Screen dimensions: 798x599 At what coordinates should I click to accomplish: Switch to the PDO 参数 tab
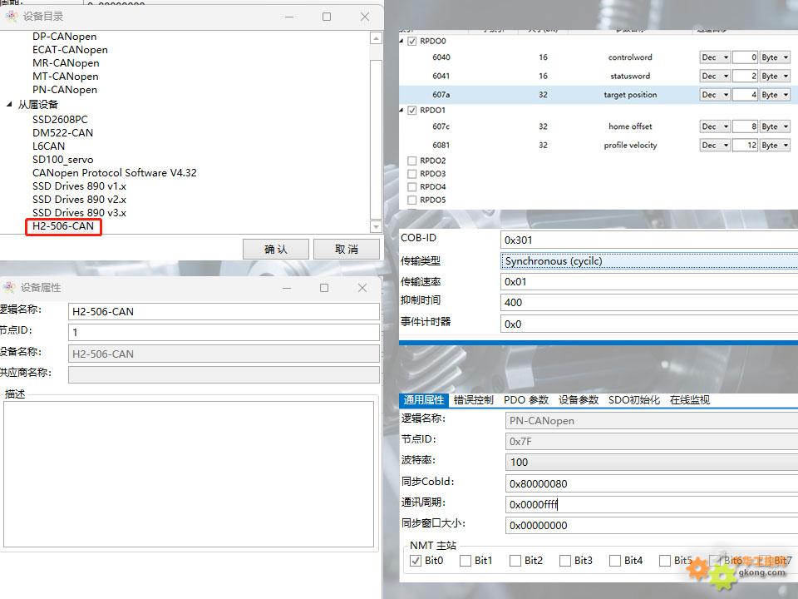[526, 400]
